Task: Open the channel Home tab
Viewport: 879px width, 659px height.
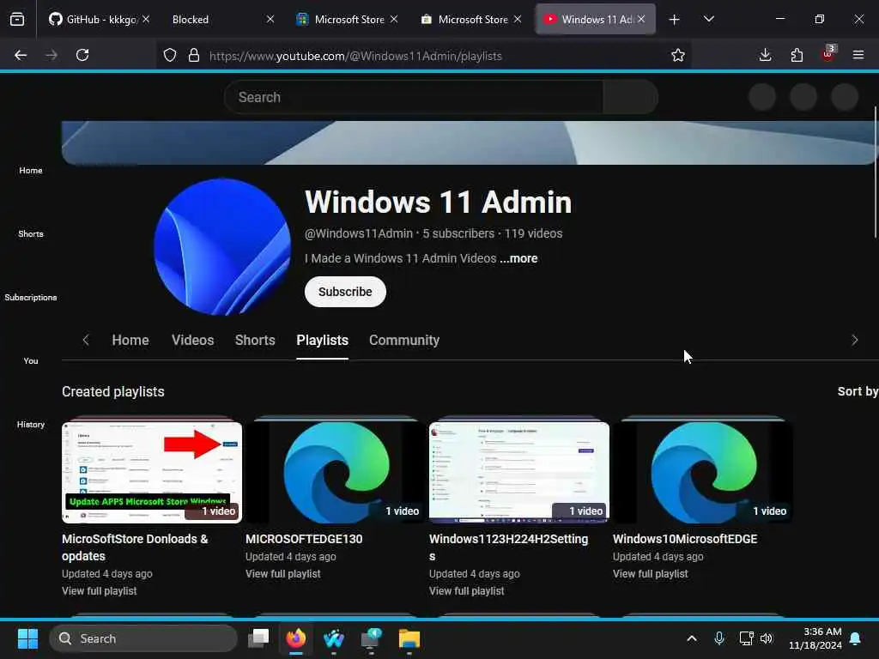Action: (x=130, y=340)
